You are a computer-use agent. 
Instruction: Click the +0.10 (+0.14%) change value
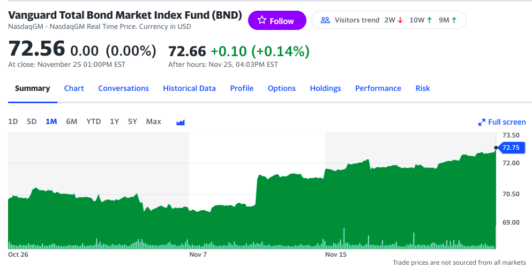click(x=260, y=51)
